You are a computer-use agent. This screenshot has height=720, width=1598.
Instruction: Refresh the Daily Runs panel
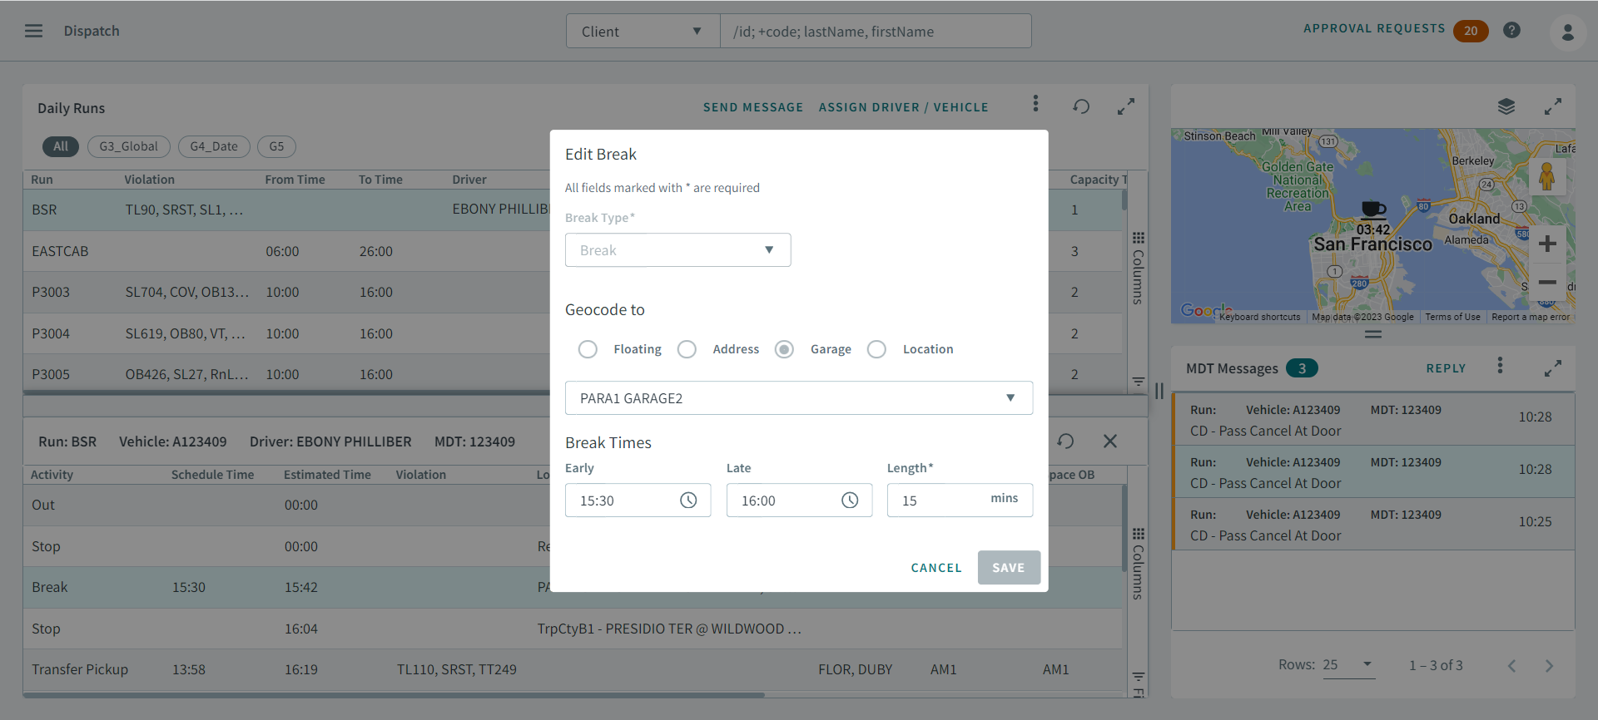pos(1081,106)
